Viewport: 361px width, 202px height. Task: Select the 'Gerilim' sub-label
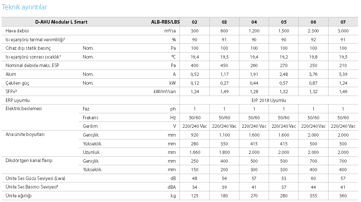coord(90,126)
